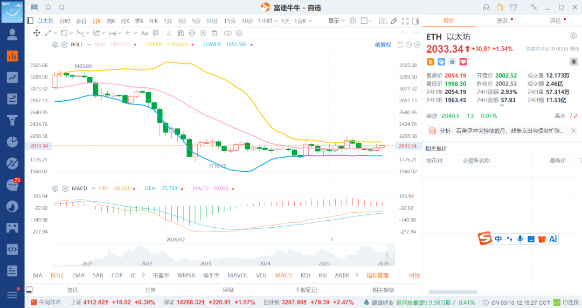Viewport: 582px width, 308px height.
Task: Open 指标管理 indicator management
Action: 377,275
